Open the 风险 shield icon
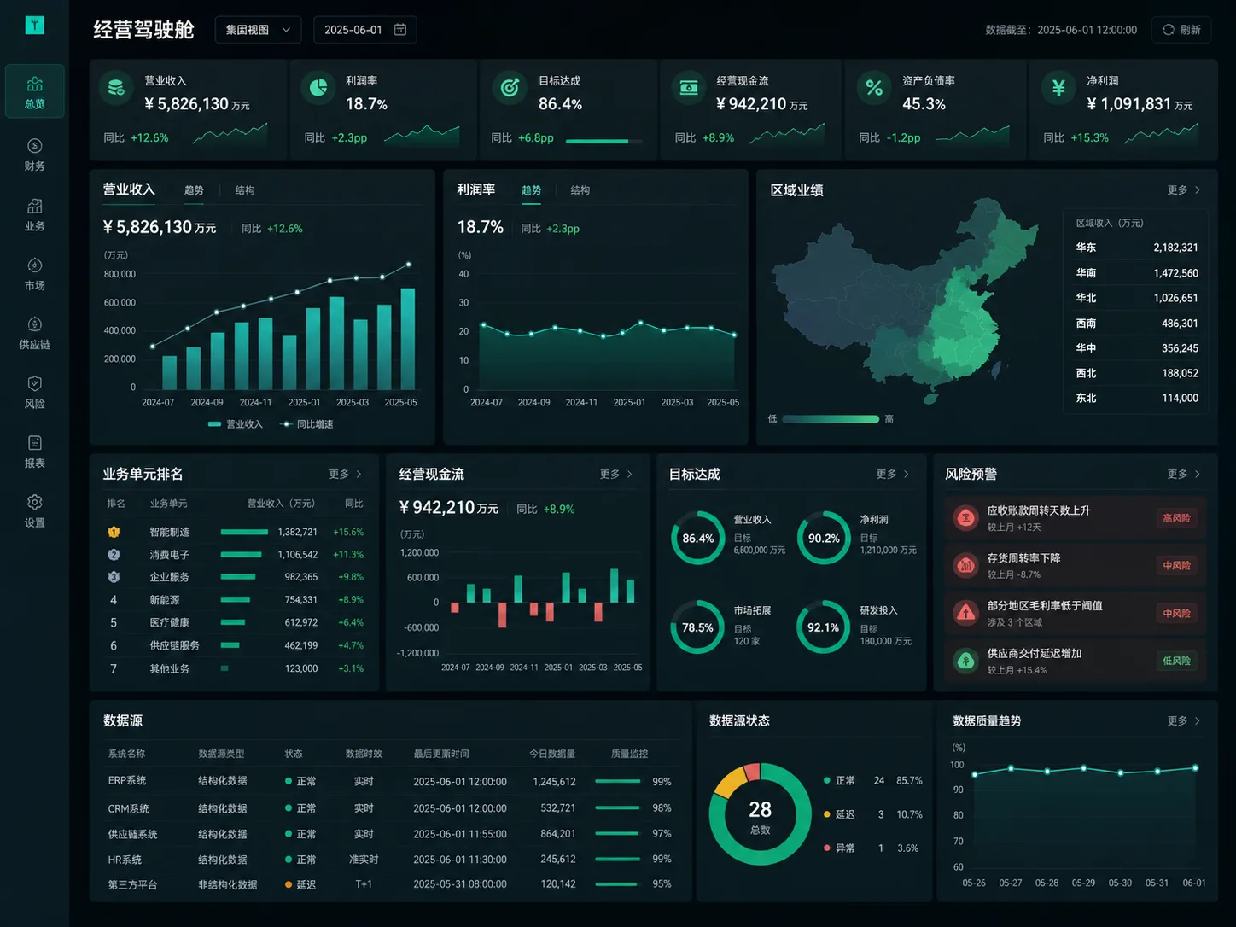The image size is (1236, 927). click(x=34, y=393)
